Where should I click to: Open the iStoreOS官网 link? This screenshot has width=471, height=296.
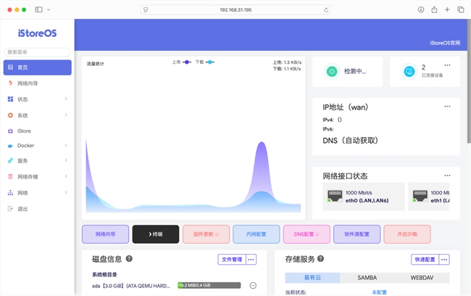point(445,43)
